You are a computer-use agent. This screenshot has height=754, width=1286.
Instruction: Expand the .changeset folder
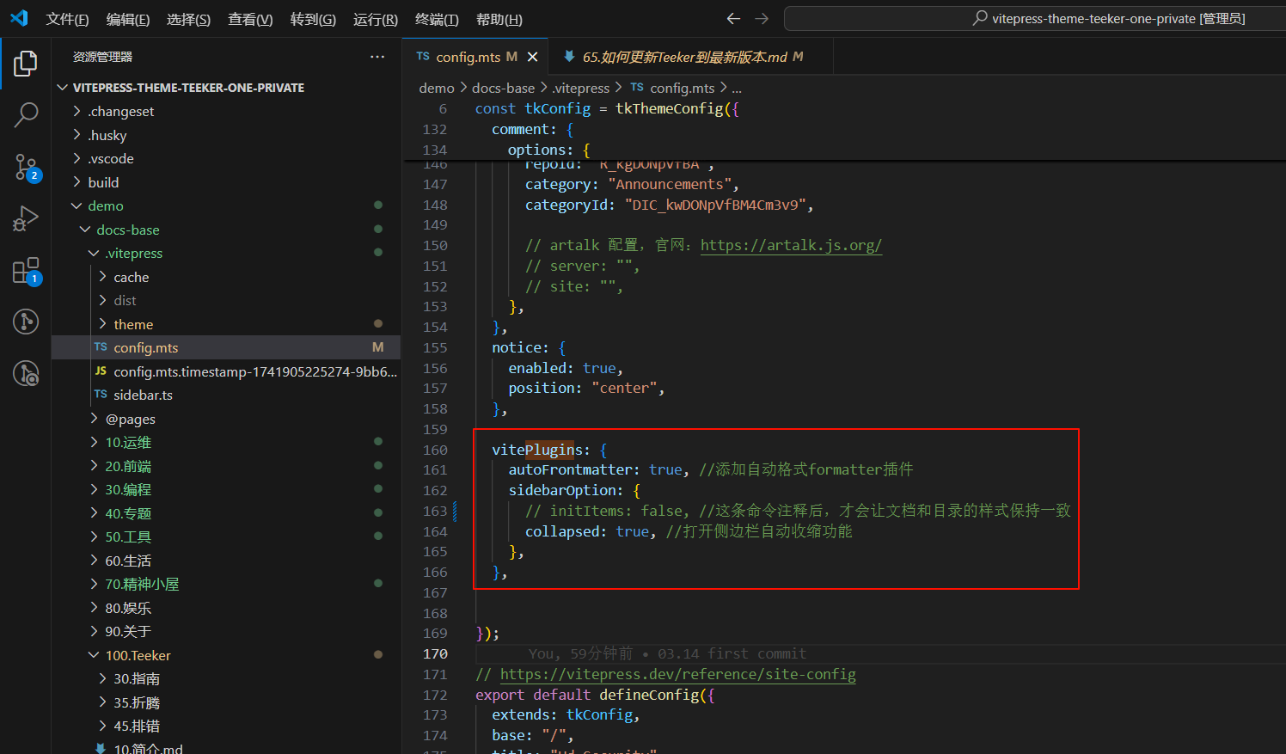point(121,111)
